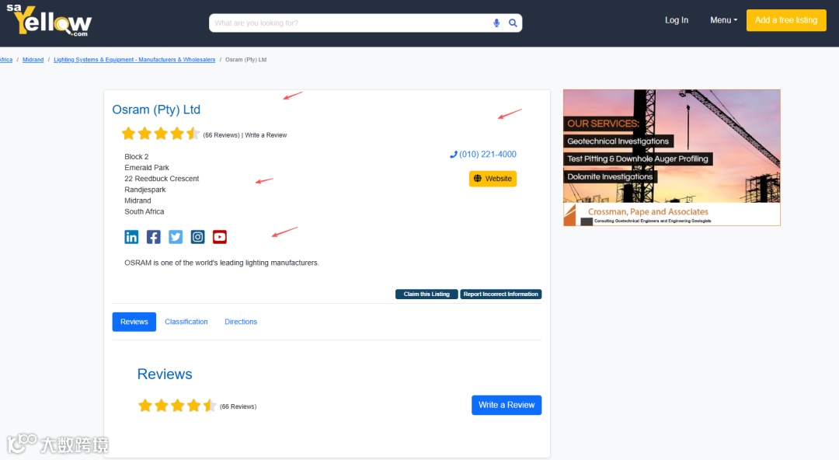Click '(66 Reviews)' under the Reviews heading
Image resolution: width=839 pixels, height=460 pixels.
[238, 406]
